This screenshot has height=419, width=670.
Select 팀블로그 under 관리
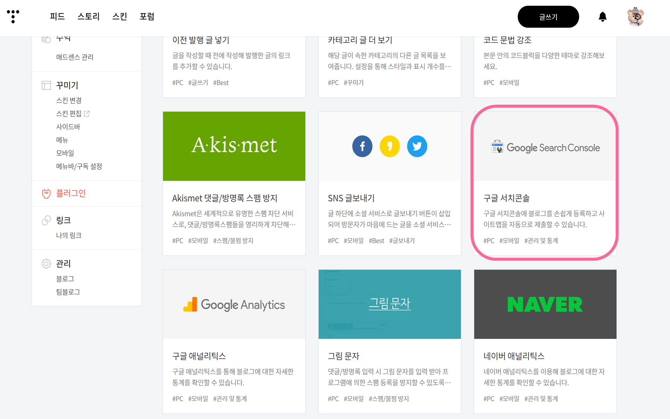(x=68, y=292)
